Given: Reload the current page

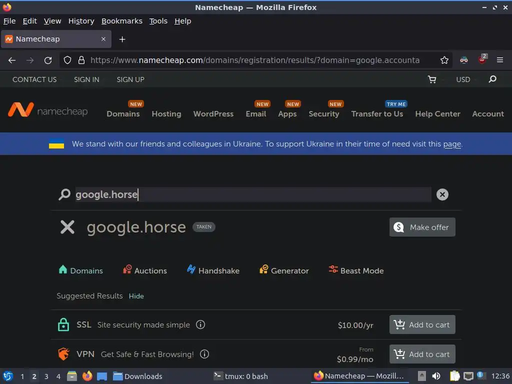Looking at the screenshot, I should (x=48, y=60).
